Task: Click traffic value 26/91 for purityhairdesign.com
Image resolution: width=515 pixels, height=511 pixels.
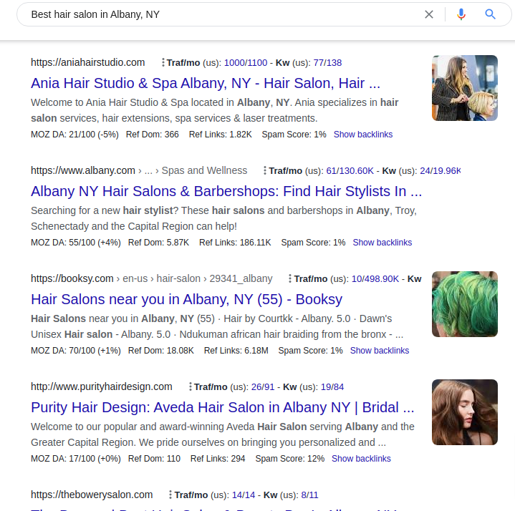Action: pos(263,386)
